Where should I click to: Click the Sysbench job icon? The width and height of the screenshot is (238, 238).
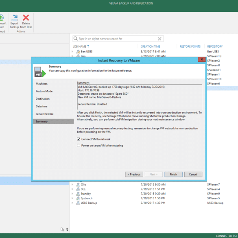[78, 199]
